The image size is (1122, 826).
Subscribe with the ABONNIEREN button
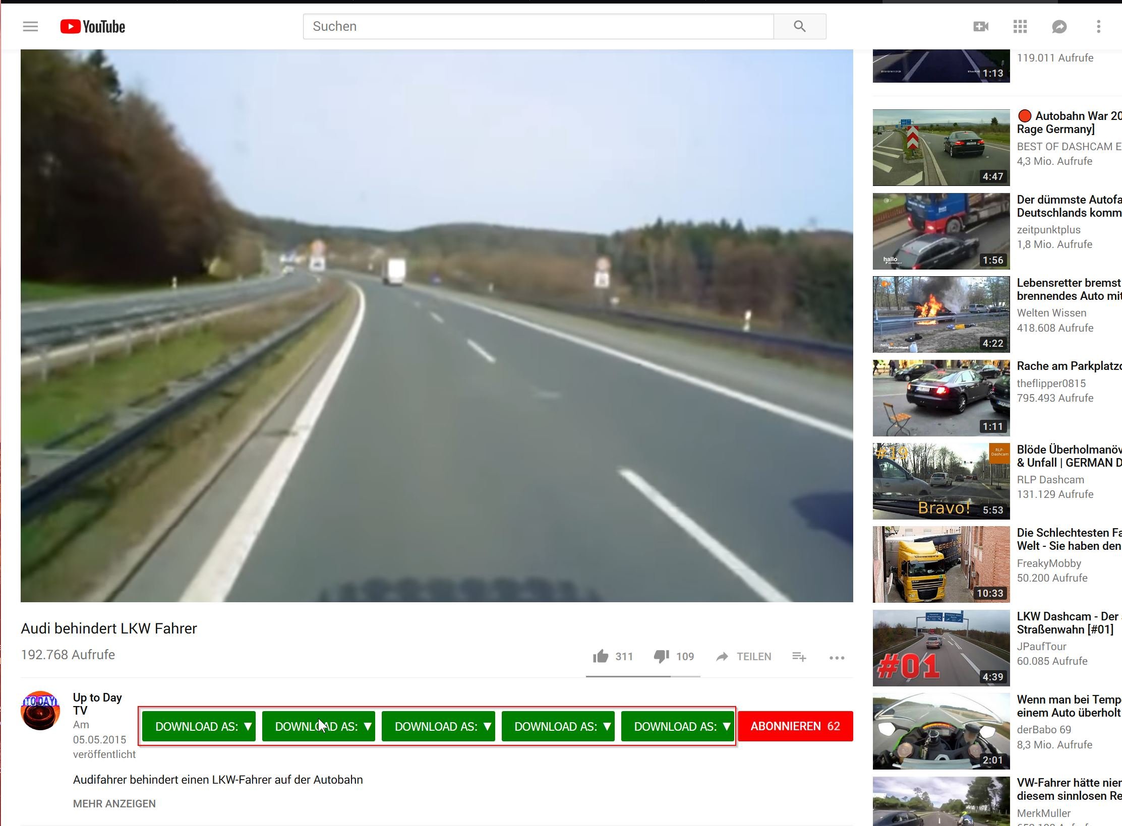tap(795, 726)
